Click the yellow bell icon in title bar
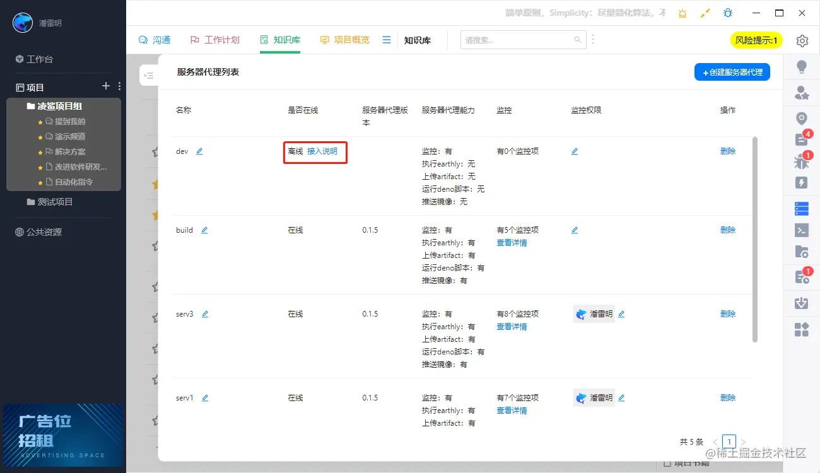This screenshot has width=820, height=473. coord(682,13)
